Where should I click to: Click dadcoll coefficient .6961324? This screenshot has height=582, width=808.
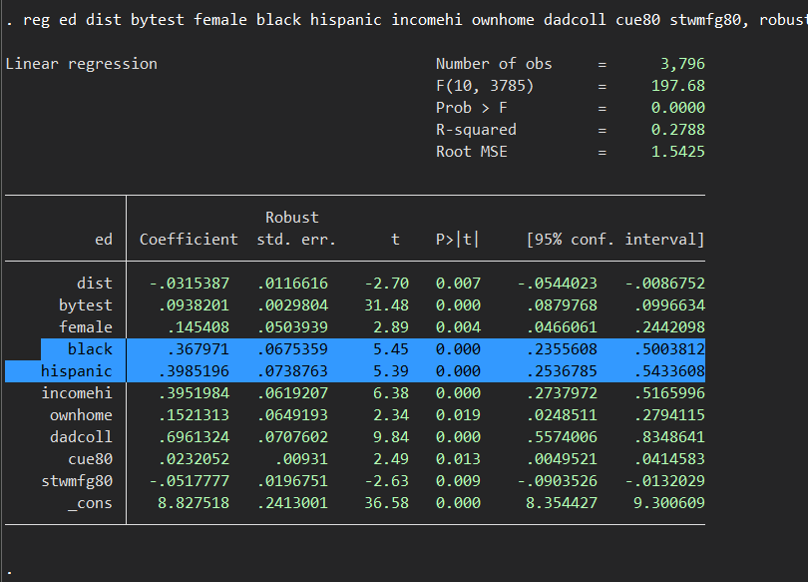tap(194, 437)
